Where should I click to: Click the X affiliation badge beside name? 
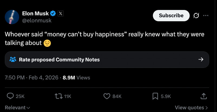coord(61,13)
